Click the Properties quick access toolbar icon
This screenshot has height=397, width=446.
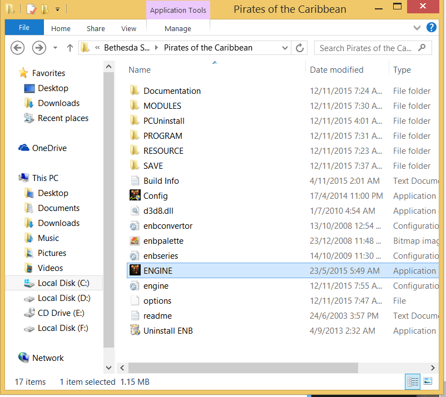(31, 9)
